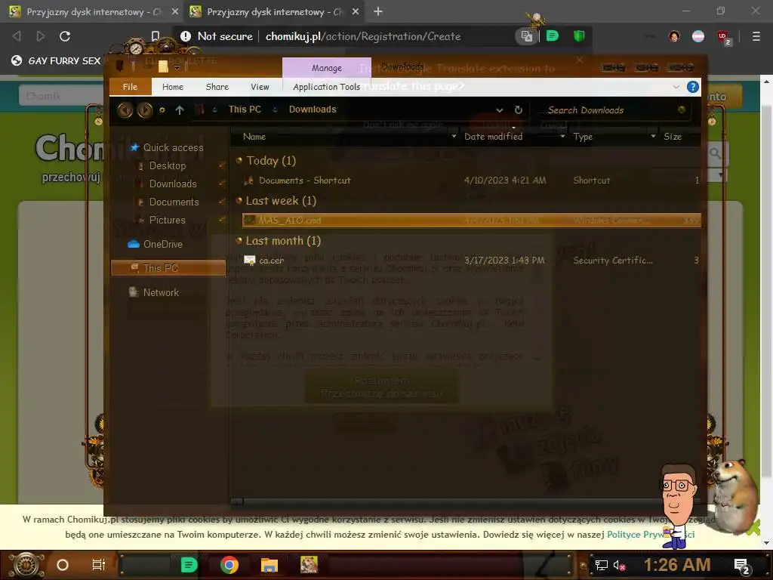Image resolution: width=773 pixels, height=580 pixels.
Task: Open the Home ribbon tab
Action: 173,87
